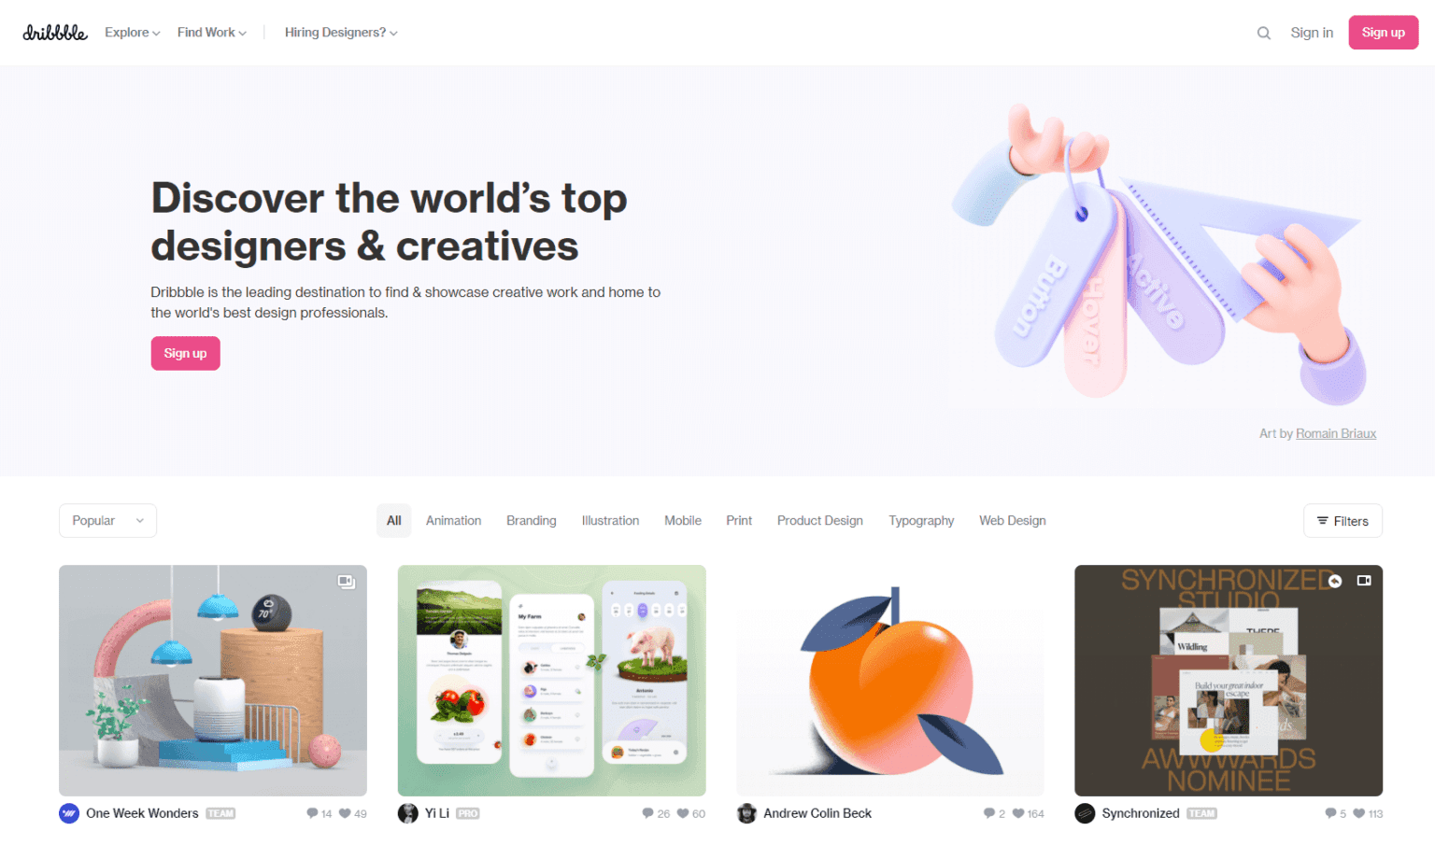Viewport: 1435px width, 845px height.
Task: Expand the Find Work menu
Action: pos(212,33)
